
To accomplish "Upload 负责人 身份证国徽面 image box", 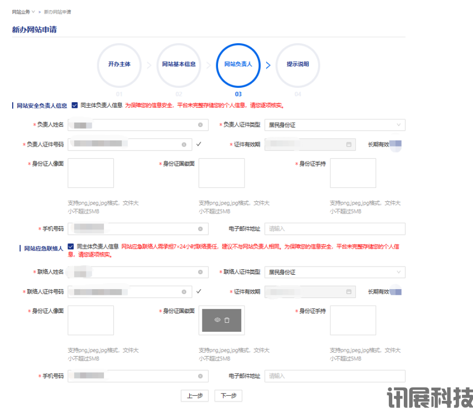I will 222,173.
